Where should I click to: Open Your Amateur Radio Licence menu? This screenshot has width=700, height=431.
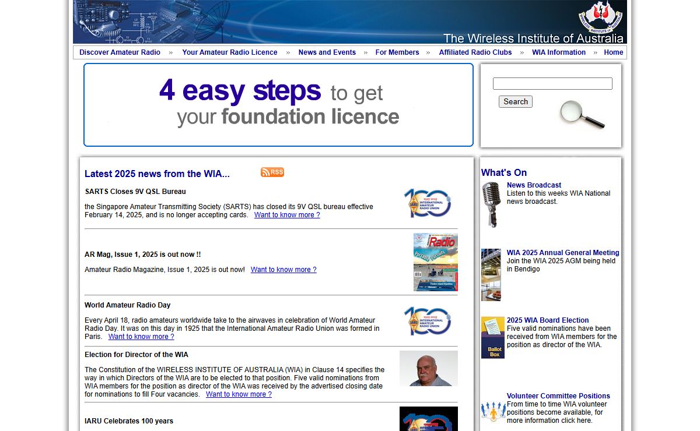point(230,52)
